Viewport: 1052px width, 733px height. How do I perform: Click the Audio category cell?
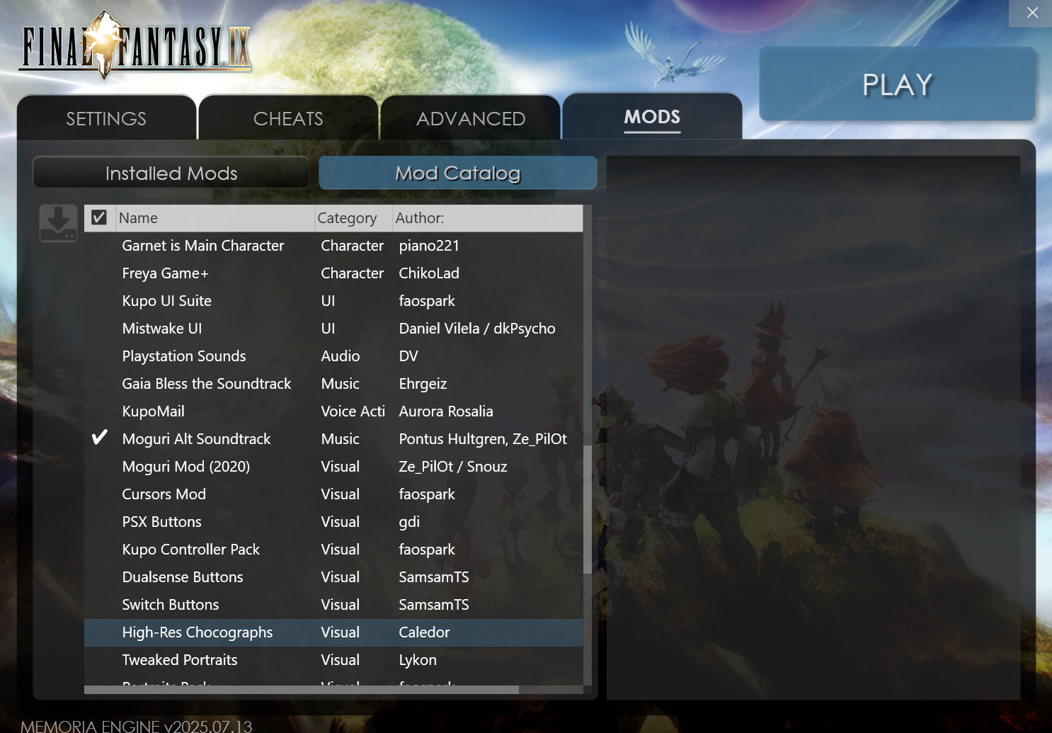341,356
